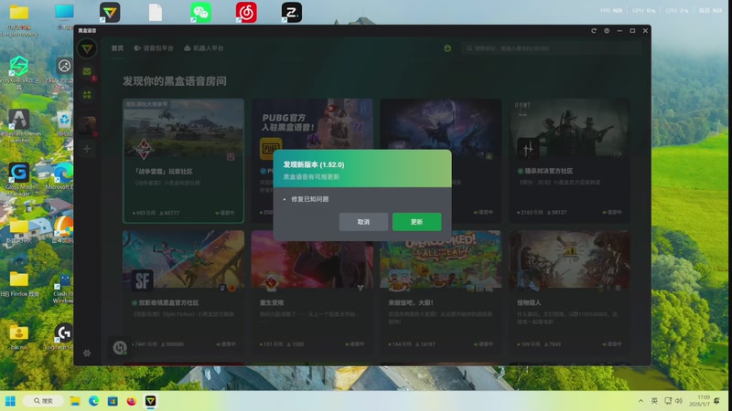
Task: Open the mail messages icon in sidebar
Action: 87,71
